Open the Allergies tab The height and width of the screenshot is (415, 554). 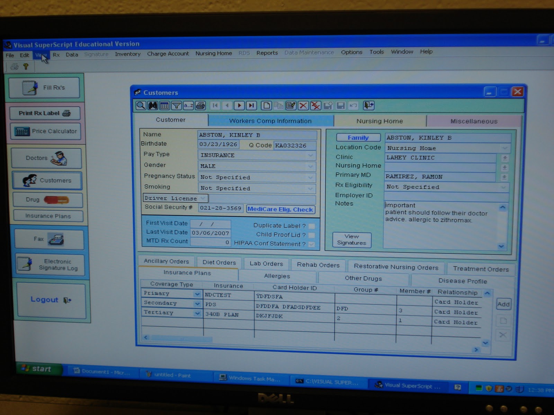pyautogui.click(x=277, y=276)
